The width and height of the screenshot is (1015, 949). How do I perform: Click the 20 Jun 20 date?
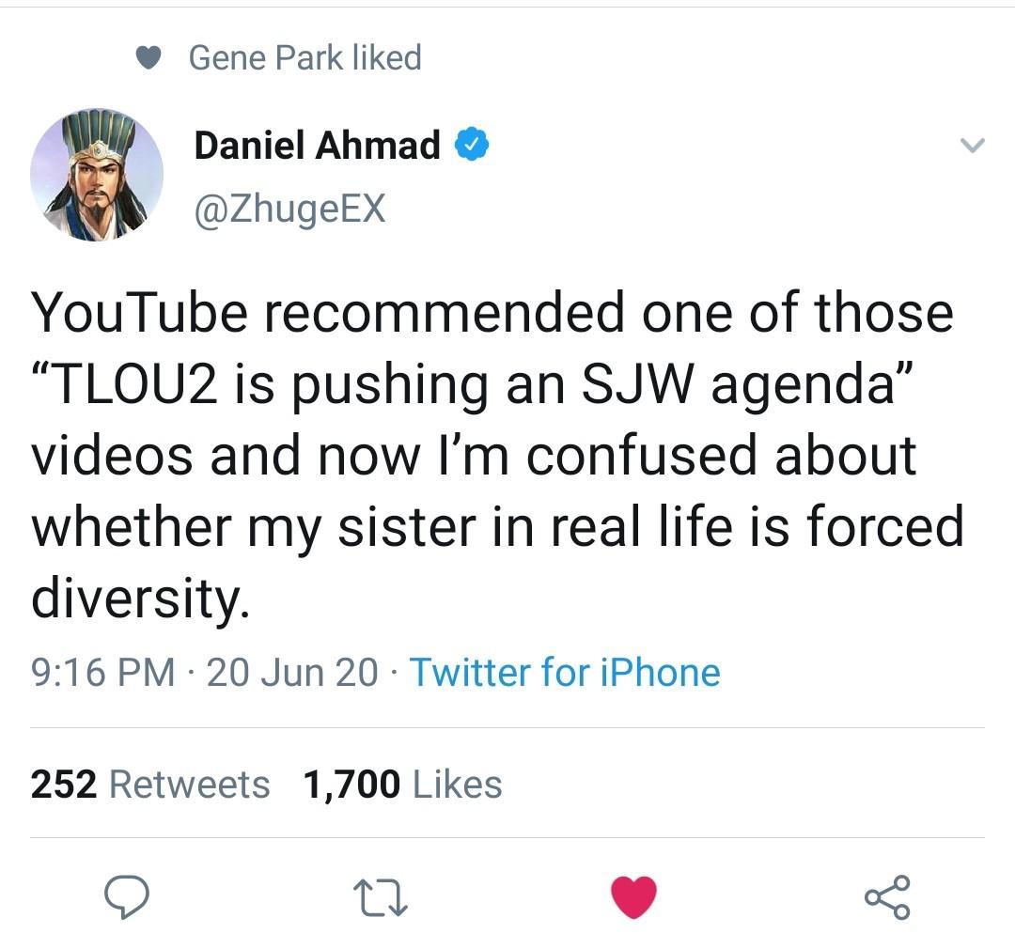[x=292, y=673]
